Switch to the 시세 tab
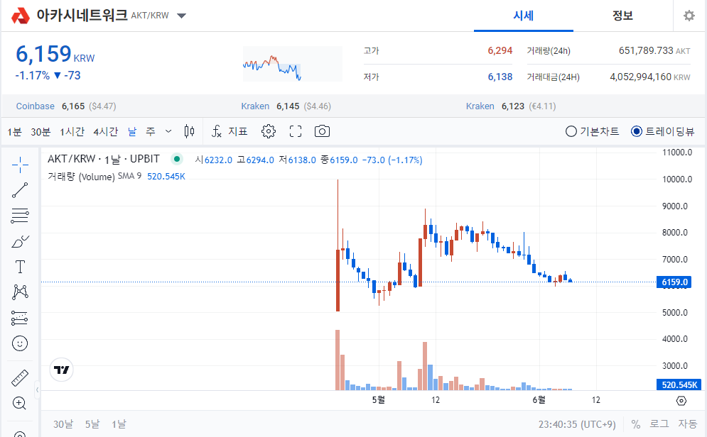The image size is (707, 437). (524, 16)
